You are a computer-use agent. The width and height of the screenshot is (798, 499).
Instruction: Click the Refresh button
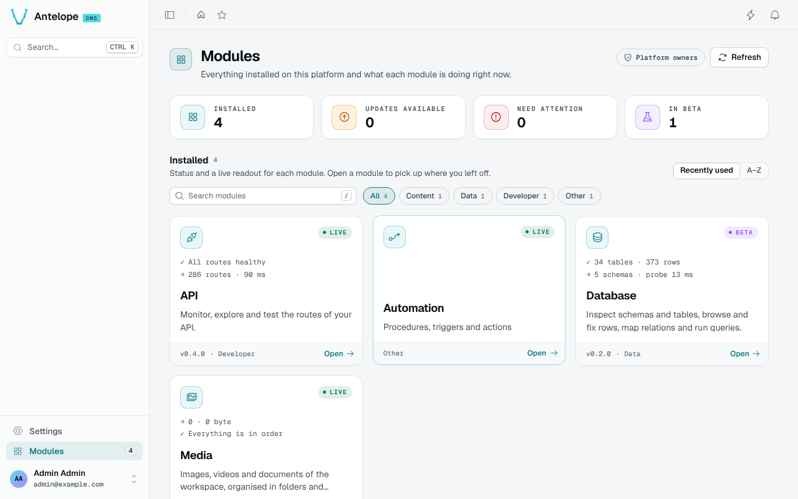pyautogui.click(x=739, y=57)
